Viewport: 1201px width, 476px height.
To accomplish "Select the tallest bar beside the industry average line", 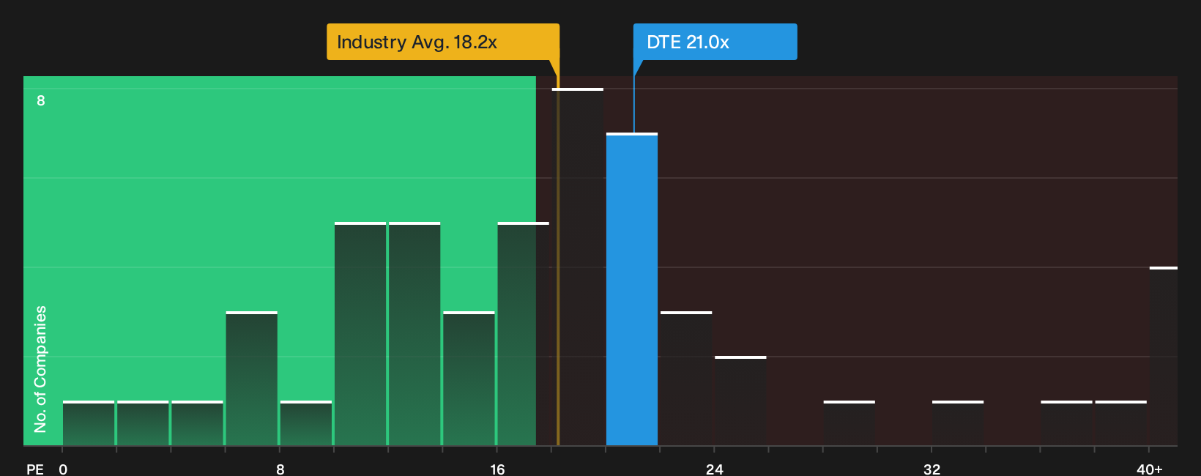I will coord(578,267).
